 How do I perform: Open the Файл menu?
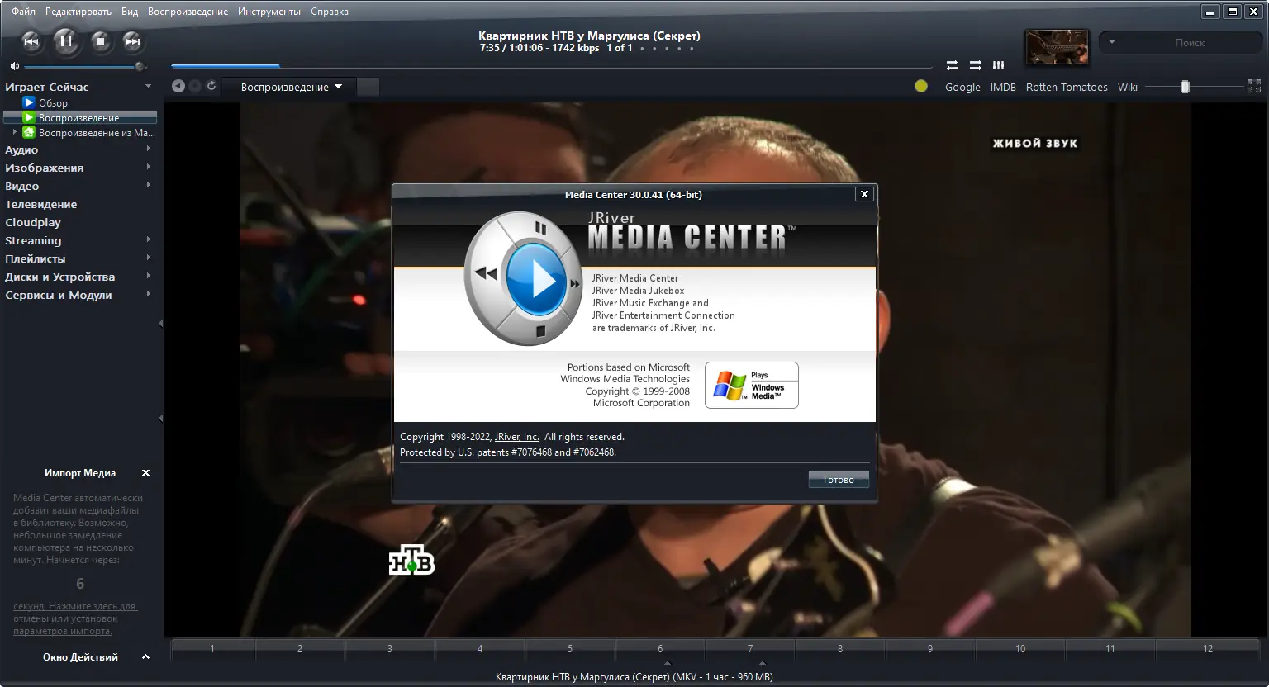pyautogui.click(x=23, y=12)
